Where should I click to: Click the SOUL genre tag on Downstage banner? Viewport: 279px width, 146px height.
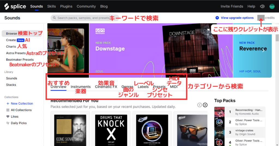click(99, 71)
